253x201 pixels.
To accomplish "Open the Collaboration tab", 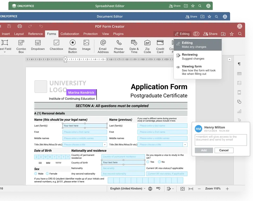I will [70, 34].
